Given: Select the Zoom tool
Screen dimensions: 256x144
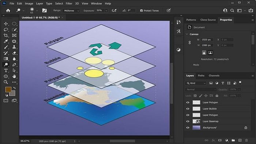Looking at the screenshot, I should pos(6,82).
